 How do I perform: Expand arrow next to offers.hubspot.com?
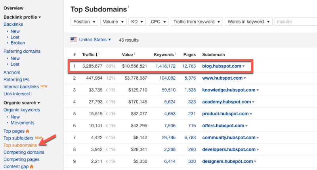point(246,126)
